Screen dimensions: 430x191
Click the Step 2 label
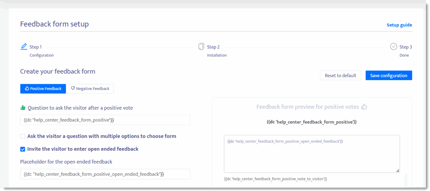click(213, 47)
